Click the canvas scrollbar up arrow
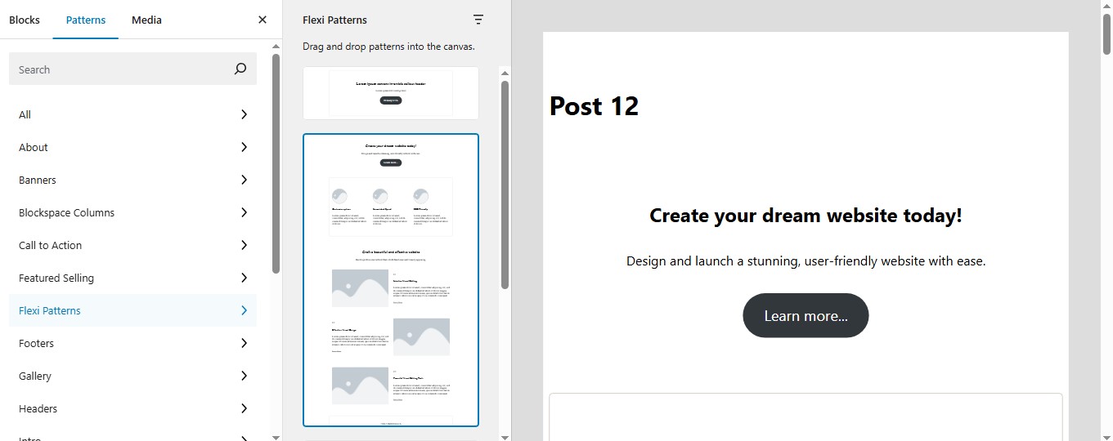 point(1106,6)
